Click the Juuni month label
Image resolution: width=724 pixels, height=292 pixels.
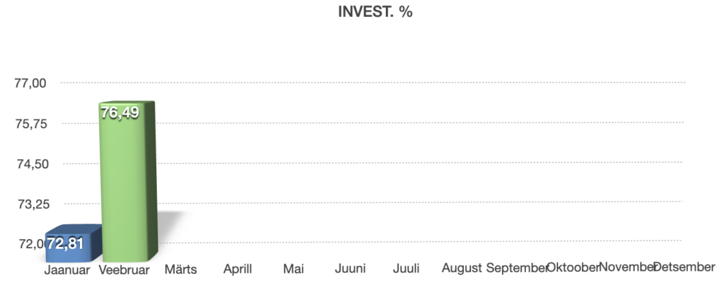click(x=351, y=269)
